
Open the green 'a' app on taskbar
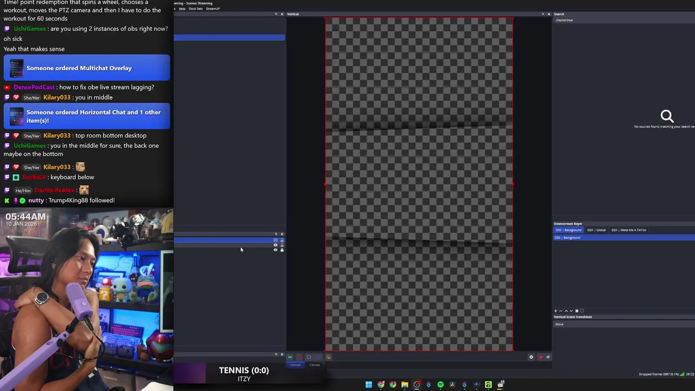pos(488,384)
